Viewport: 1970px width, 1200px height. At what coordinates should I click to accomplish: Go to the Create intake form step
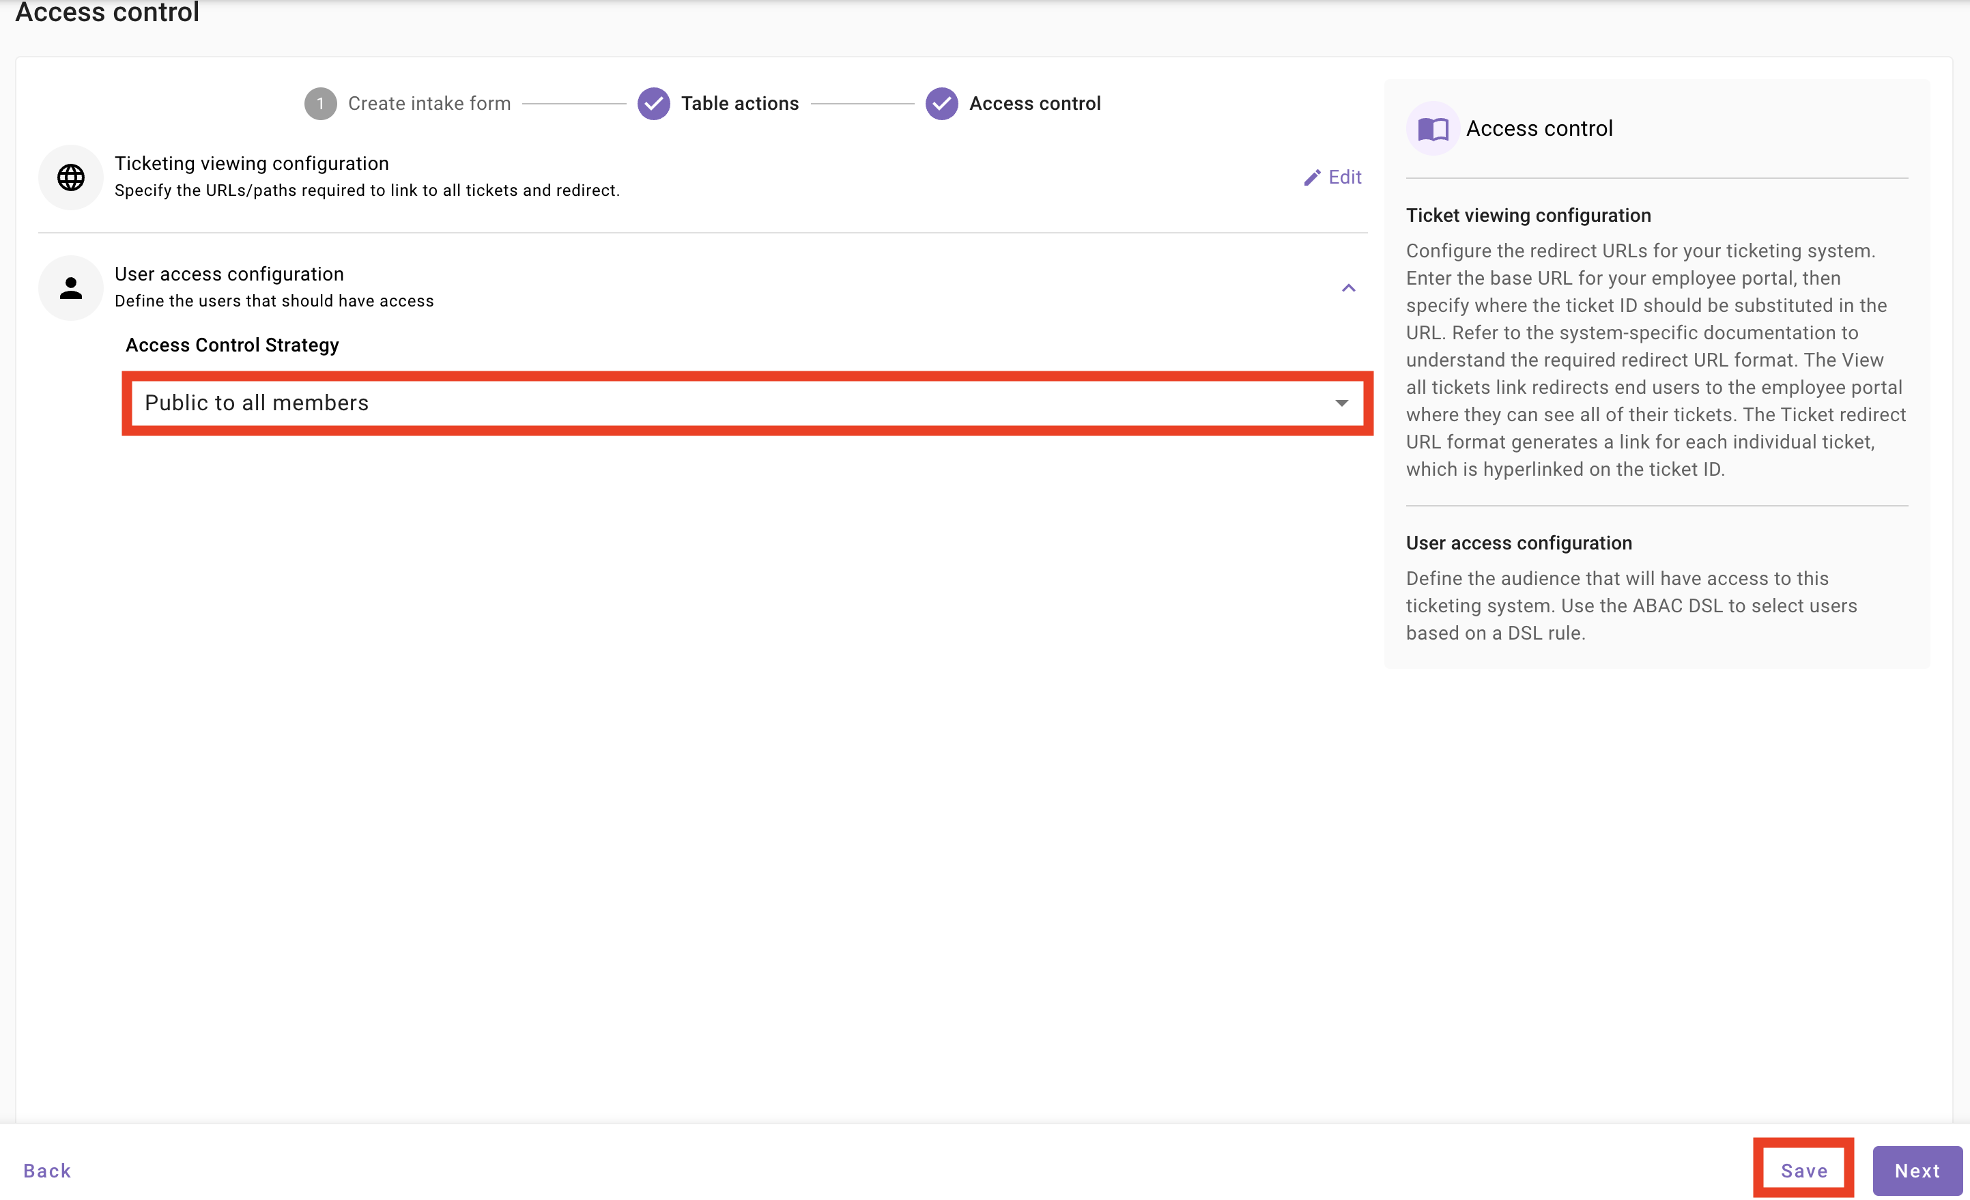[x=429, y=104]
